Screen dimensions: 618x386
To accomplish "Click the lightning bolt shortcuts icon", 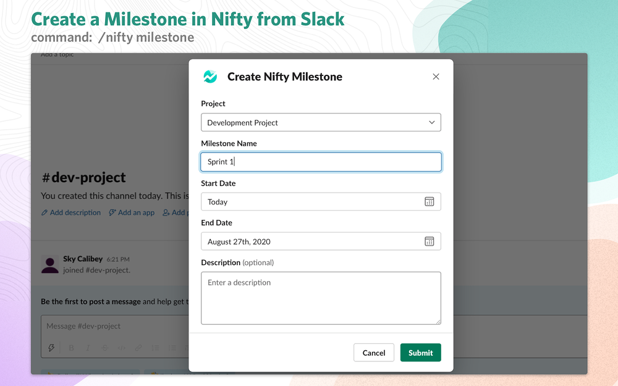I will [51, 348].
